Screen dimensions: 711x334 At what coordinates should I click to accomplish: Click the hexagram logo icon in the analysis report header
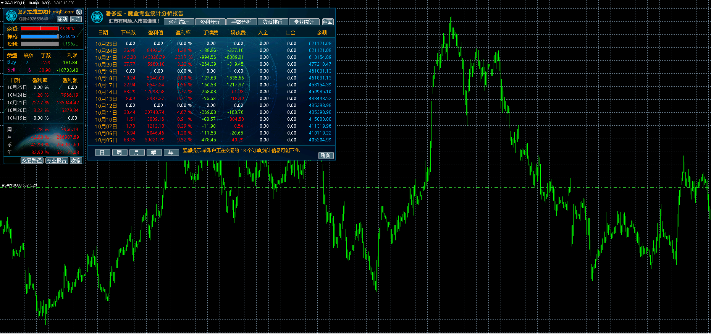tap(97, 17)
